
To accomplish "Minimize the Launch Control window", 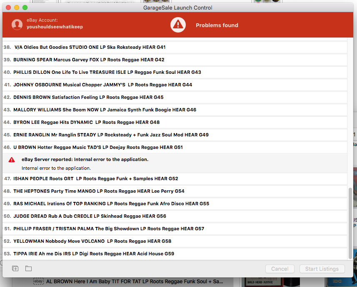I will 17,8.
